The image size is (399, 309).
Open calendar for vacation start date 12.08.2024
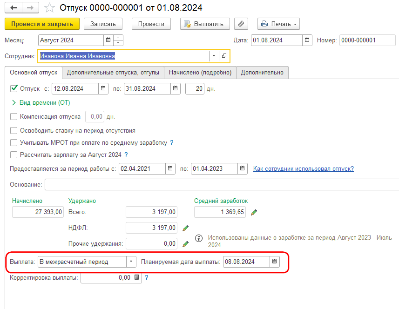pos(103,88)
